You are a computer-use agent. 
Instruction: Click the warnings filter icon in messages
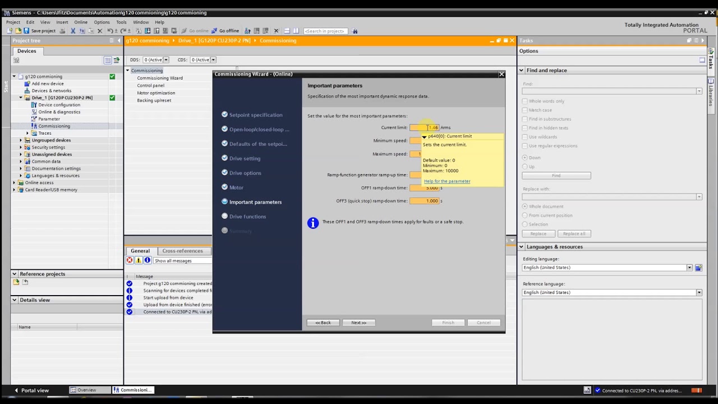coord(139,260)
